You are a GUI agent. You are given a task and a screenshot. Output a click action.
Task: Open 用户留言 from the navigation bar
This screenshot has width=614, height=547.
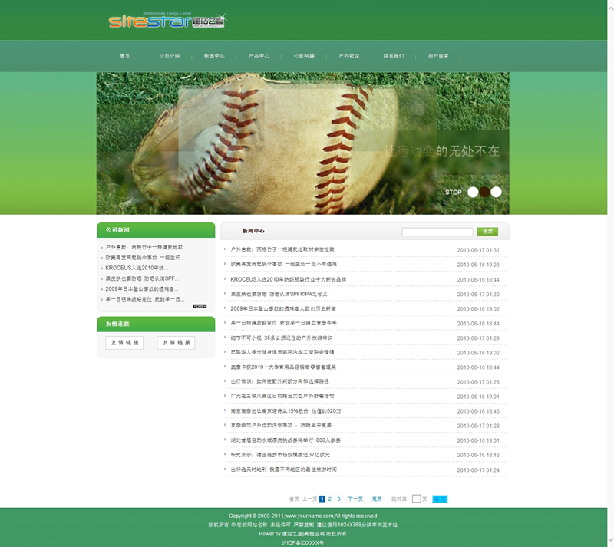(438, 56)
